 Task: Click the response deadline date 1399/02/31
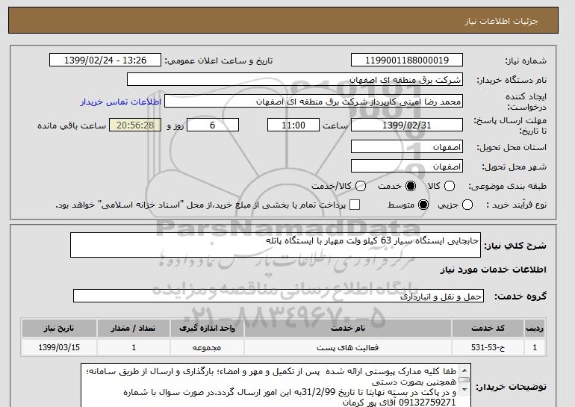point(407,125)
